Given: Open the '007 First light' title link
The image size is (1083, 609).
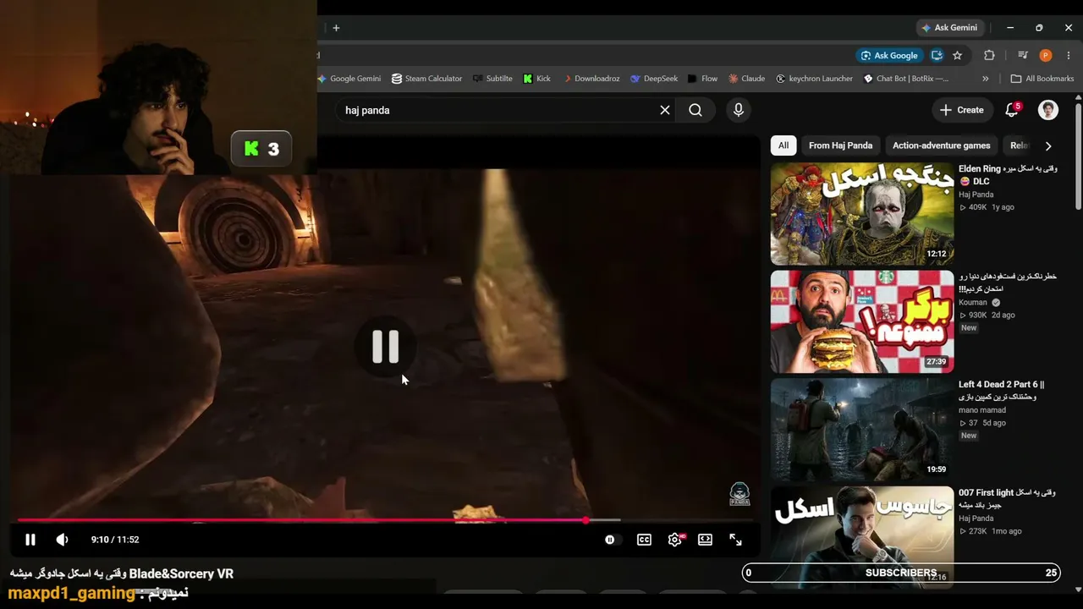Looking at the screenshot, I should (x=1008, y=498).
